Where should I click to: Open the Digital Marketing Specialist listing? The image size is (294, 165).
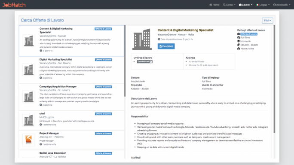pyautogui.click(x=71, y=70)
